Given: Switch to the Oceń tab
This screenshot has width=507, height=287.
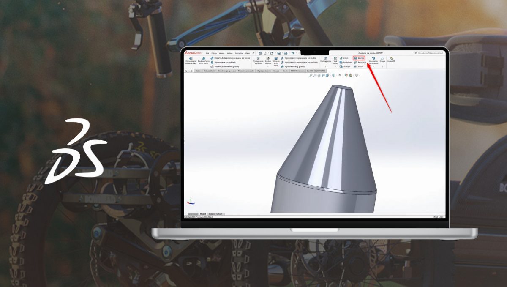Looking at the screenshot, I should point(285,71).
